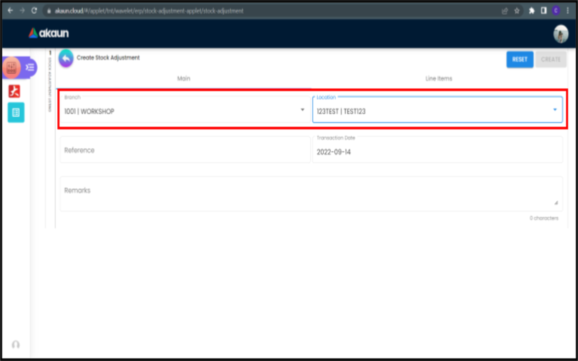Click the CREATE button
Screen dimensions: 578x361
click(551, 59)
